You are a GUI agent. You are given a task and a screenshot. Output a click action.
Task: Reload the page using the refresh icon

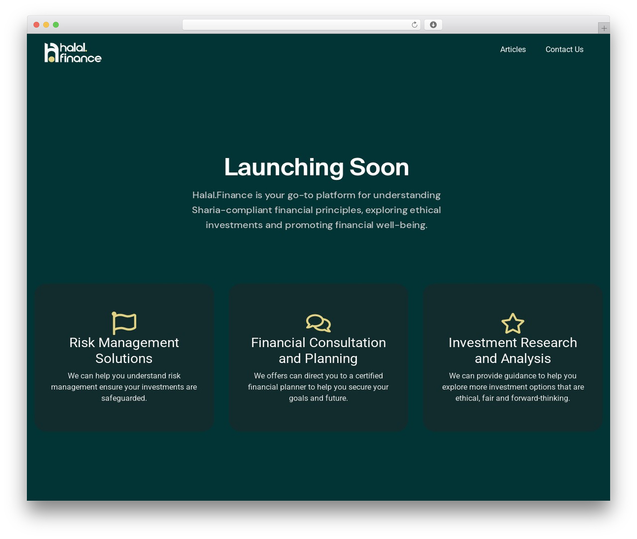point(415,25)
